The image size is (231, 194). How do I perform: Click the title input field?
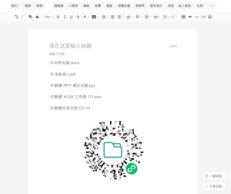pos(107,46)
